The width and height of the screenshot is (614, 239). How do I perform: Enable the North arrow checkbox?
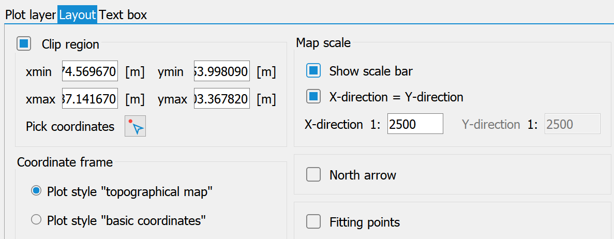pyautogui.click(x=313, y=175)
